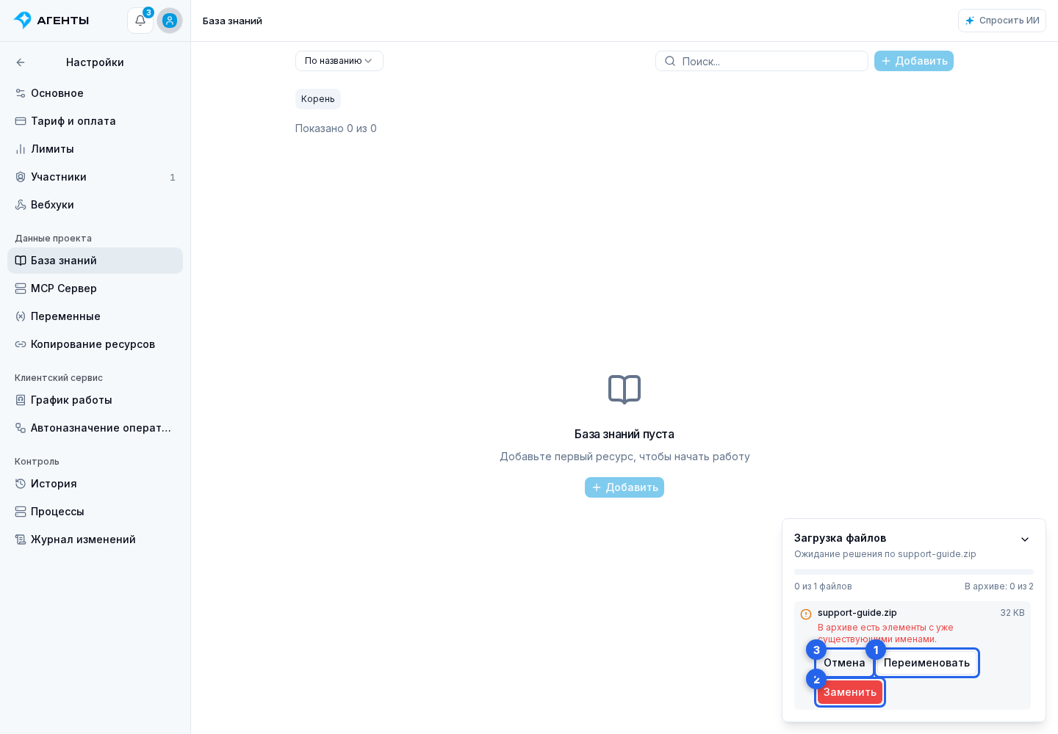Click the Вебхуки icon
1058x734 pixels.
[x=21, y=205]
